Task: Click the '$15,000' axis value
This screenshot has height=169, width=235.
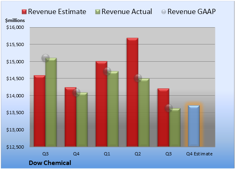Action: (15, 62)
